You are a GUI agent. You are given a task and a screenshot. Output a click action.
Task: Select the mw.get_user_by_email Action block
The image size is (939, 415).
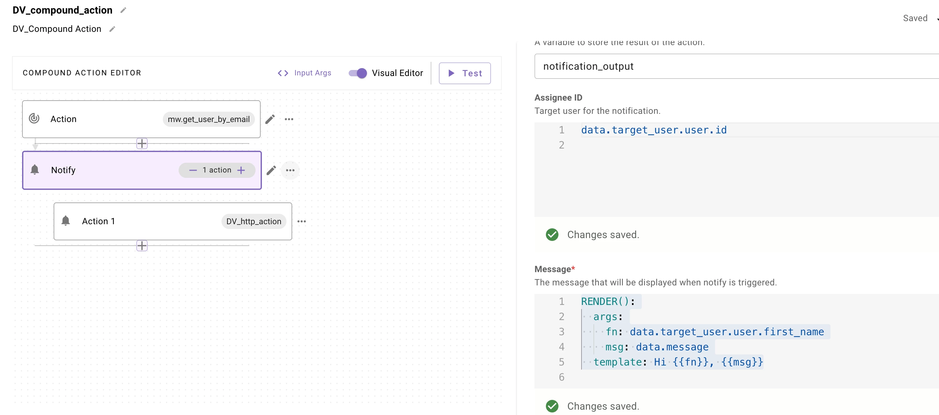click(x=109, y=119)
